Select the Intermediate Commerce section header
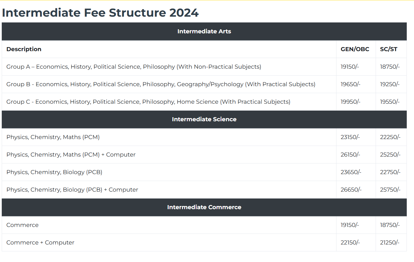Image resolution: width=414 pixels, height=262 pixels. (204, 207)
